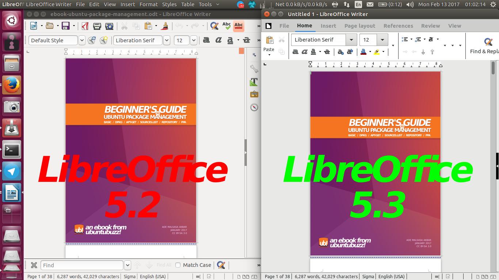Toggle Italic in right Writer ribbon
The image size is (499, 280).
(x=304, y=52)
